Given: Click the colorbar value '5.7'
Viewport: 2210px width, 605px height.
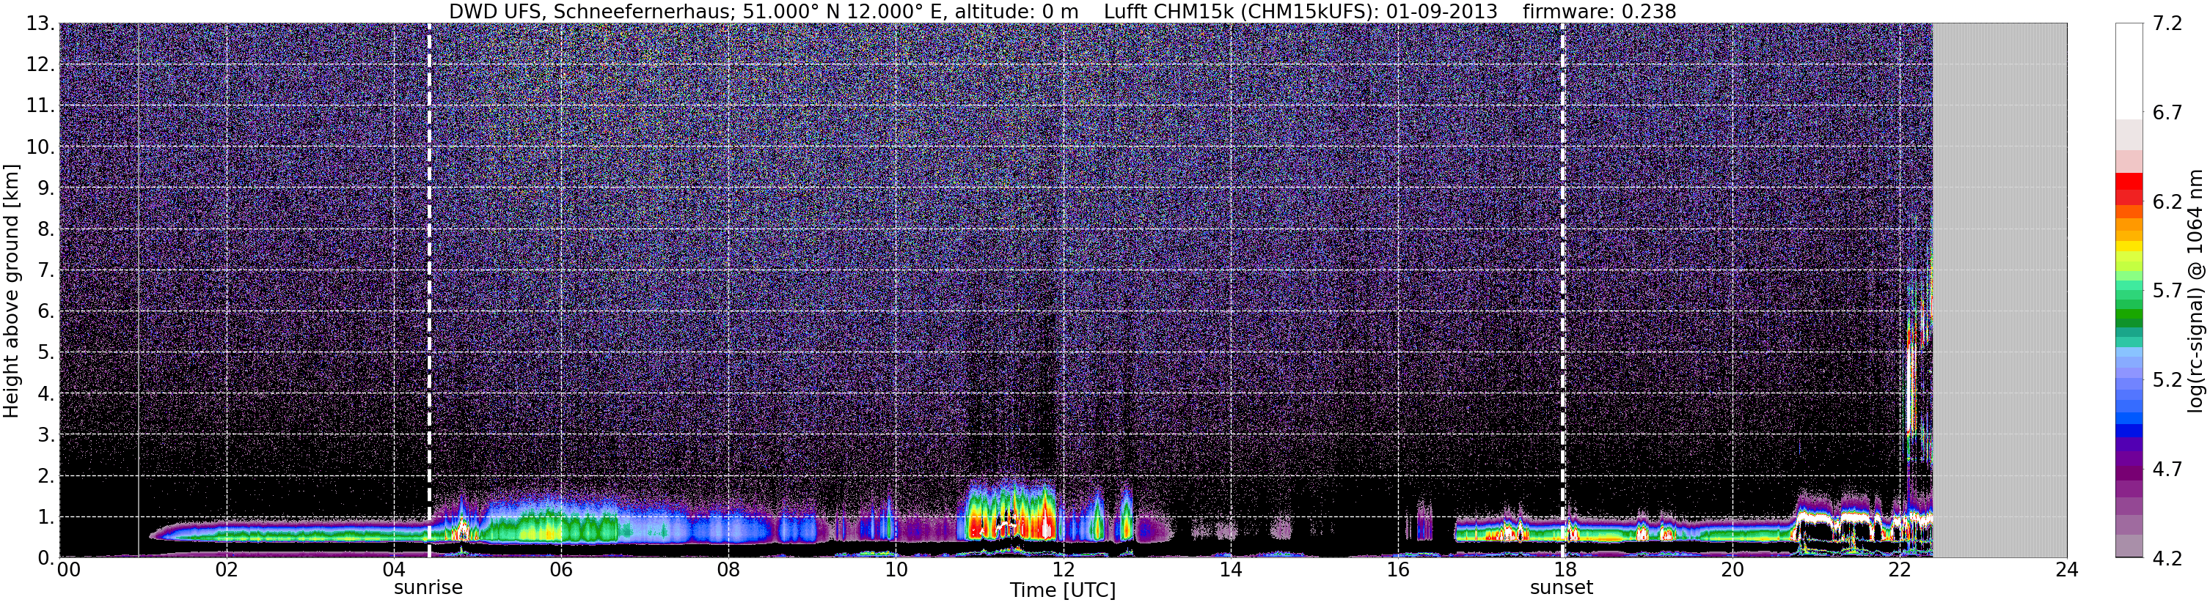Looking at the screenshot, I should [x=2167, y=292].
